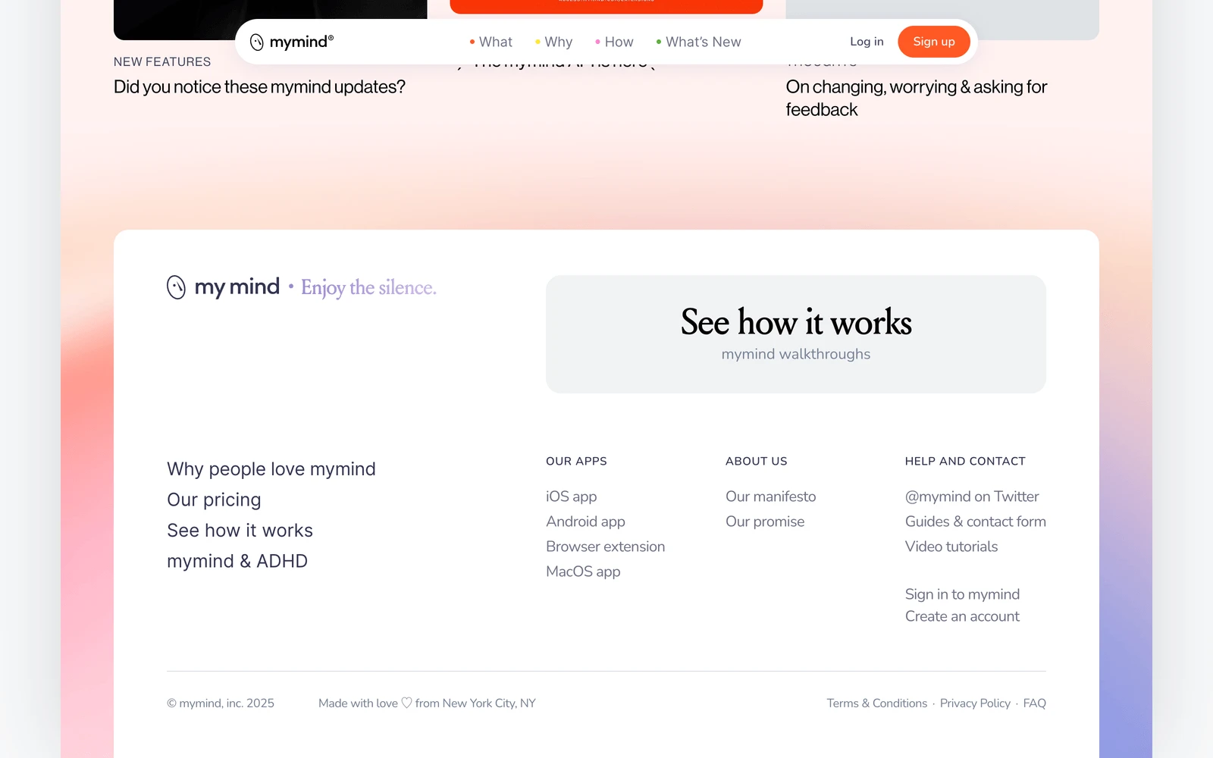This screenshot has width=1213, height=758.
Task: Click the orange article thumbnail image
Action: [x=606, y=7]
